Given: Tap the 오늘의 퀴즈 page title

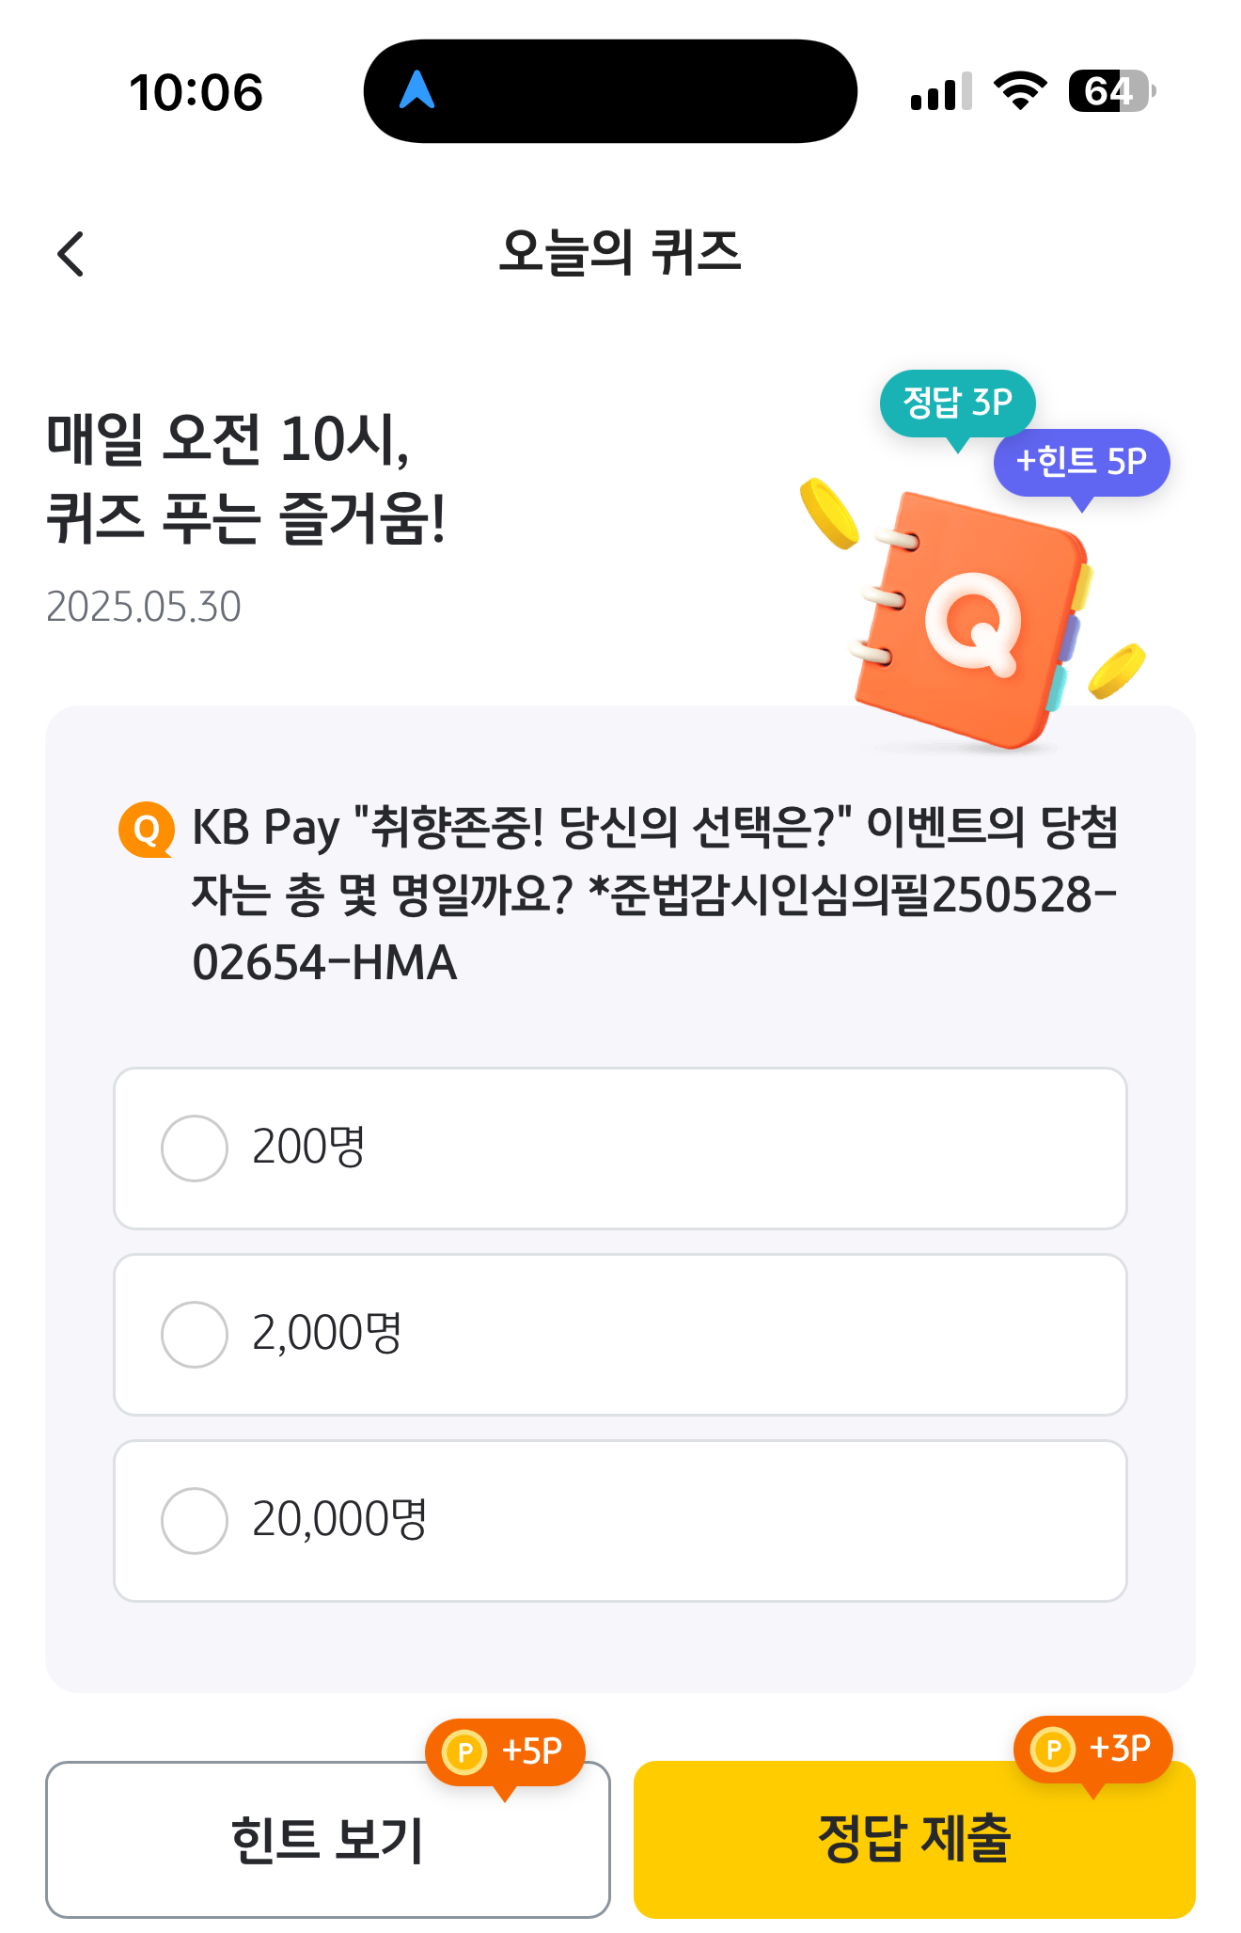Looking at the screenshot, I should click(x=620, y=254).
